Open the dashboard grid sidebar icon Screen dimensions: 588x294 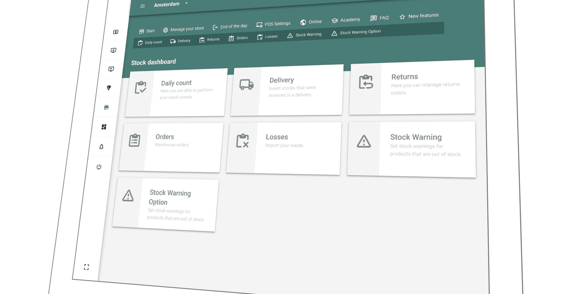click(x=104, y=127)
